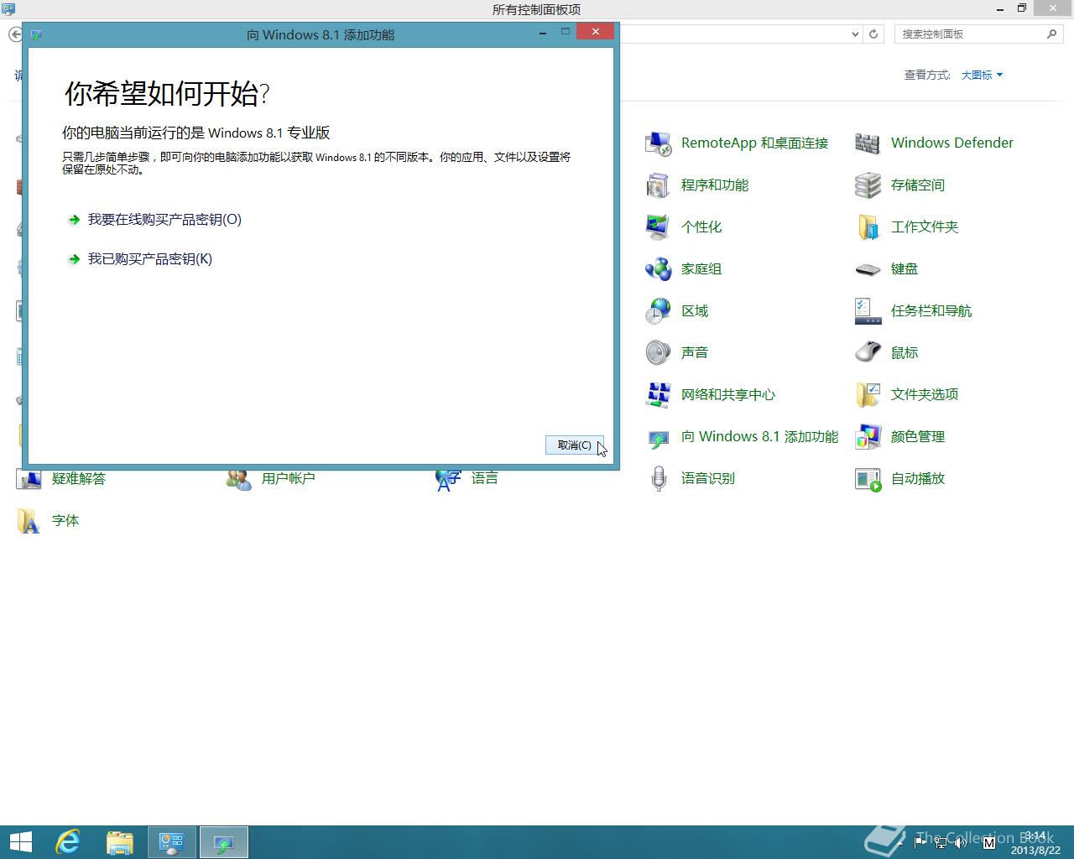Click the 向 Windows 8.1 添加功能 control panel icon
Viewport: 1074px width, 859px height.
658,437
